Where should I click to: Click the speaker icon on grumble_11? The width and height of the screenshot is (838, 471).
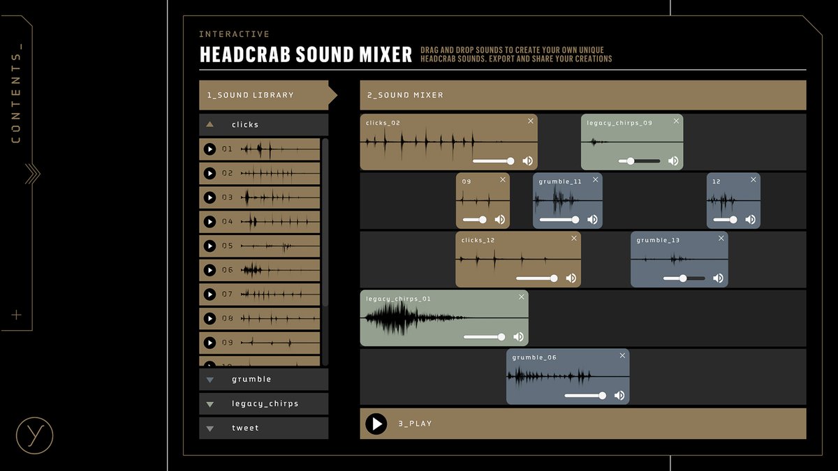pyautogui.click(x=591, y=219)
